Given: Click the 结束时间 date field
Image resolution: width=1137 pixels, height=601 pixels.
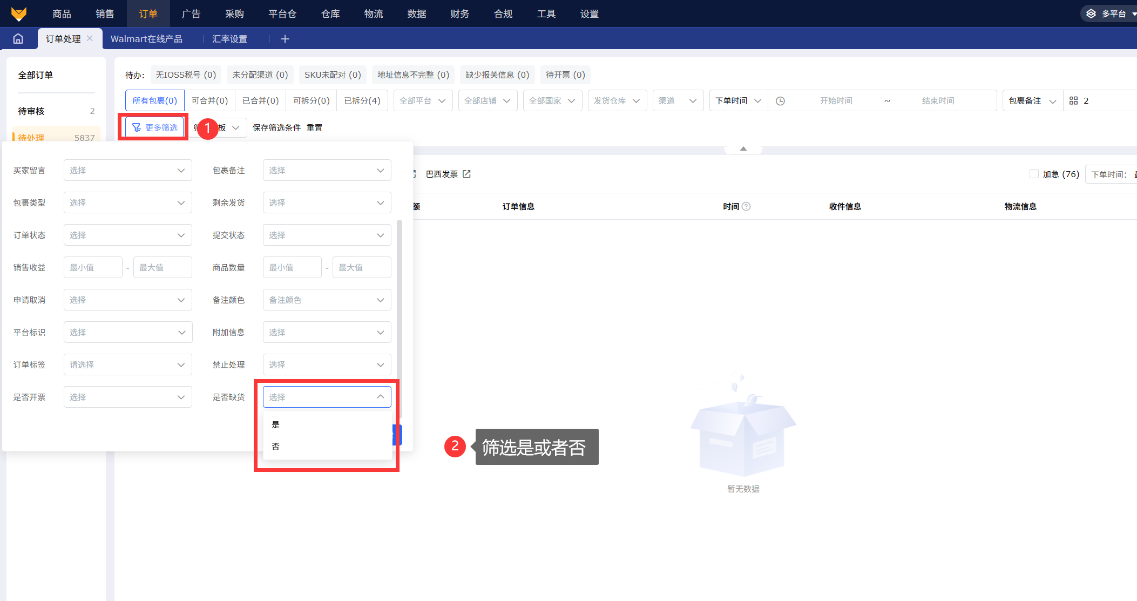Looking at the screenshot, I should pyautogui.click(x=938, y=101).
